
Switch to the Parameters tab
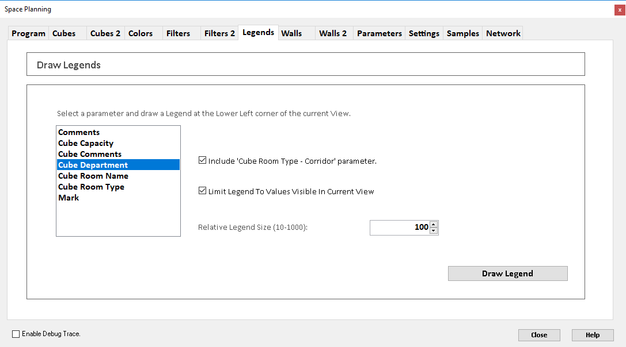coord(380,33)
